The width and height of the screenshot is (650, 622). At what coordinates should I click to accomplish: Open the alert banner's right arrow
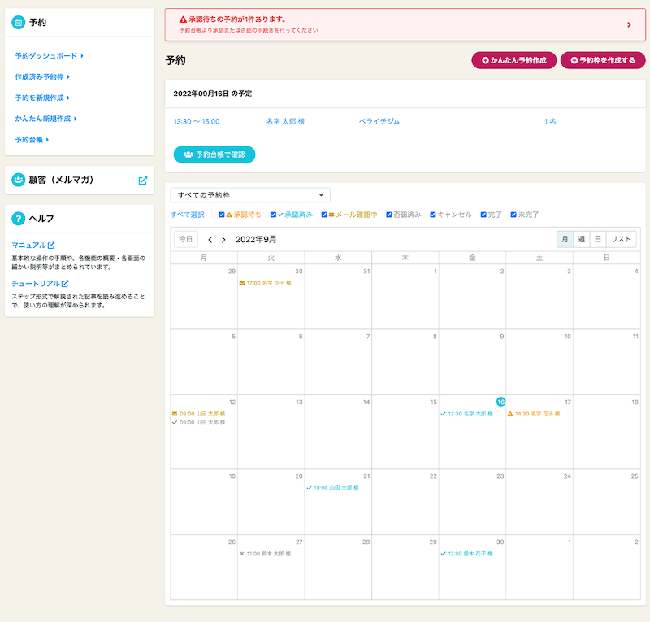[629, 24]
